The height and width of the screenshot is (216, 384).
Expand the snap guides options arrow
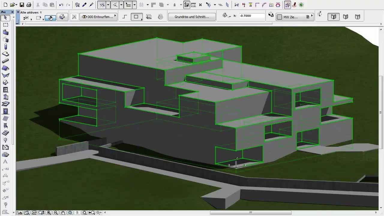(x=121, y=5)
